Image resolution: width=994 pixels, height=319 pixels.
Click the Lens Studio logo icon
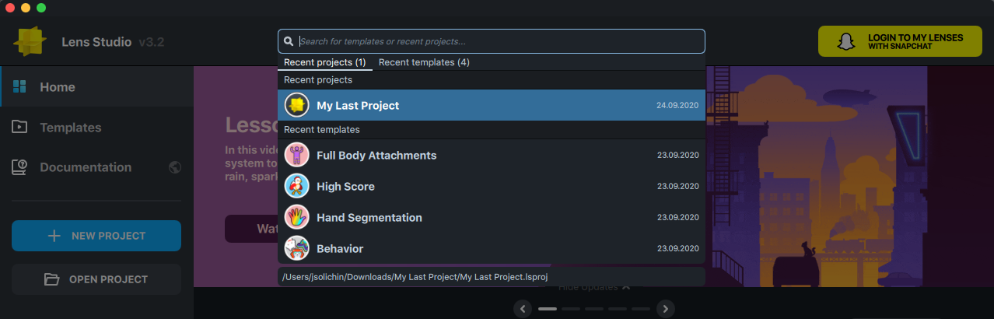[30, 41]
